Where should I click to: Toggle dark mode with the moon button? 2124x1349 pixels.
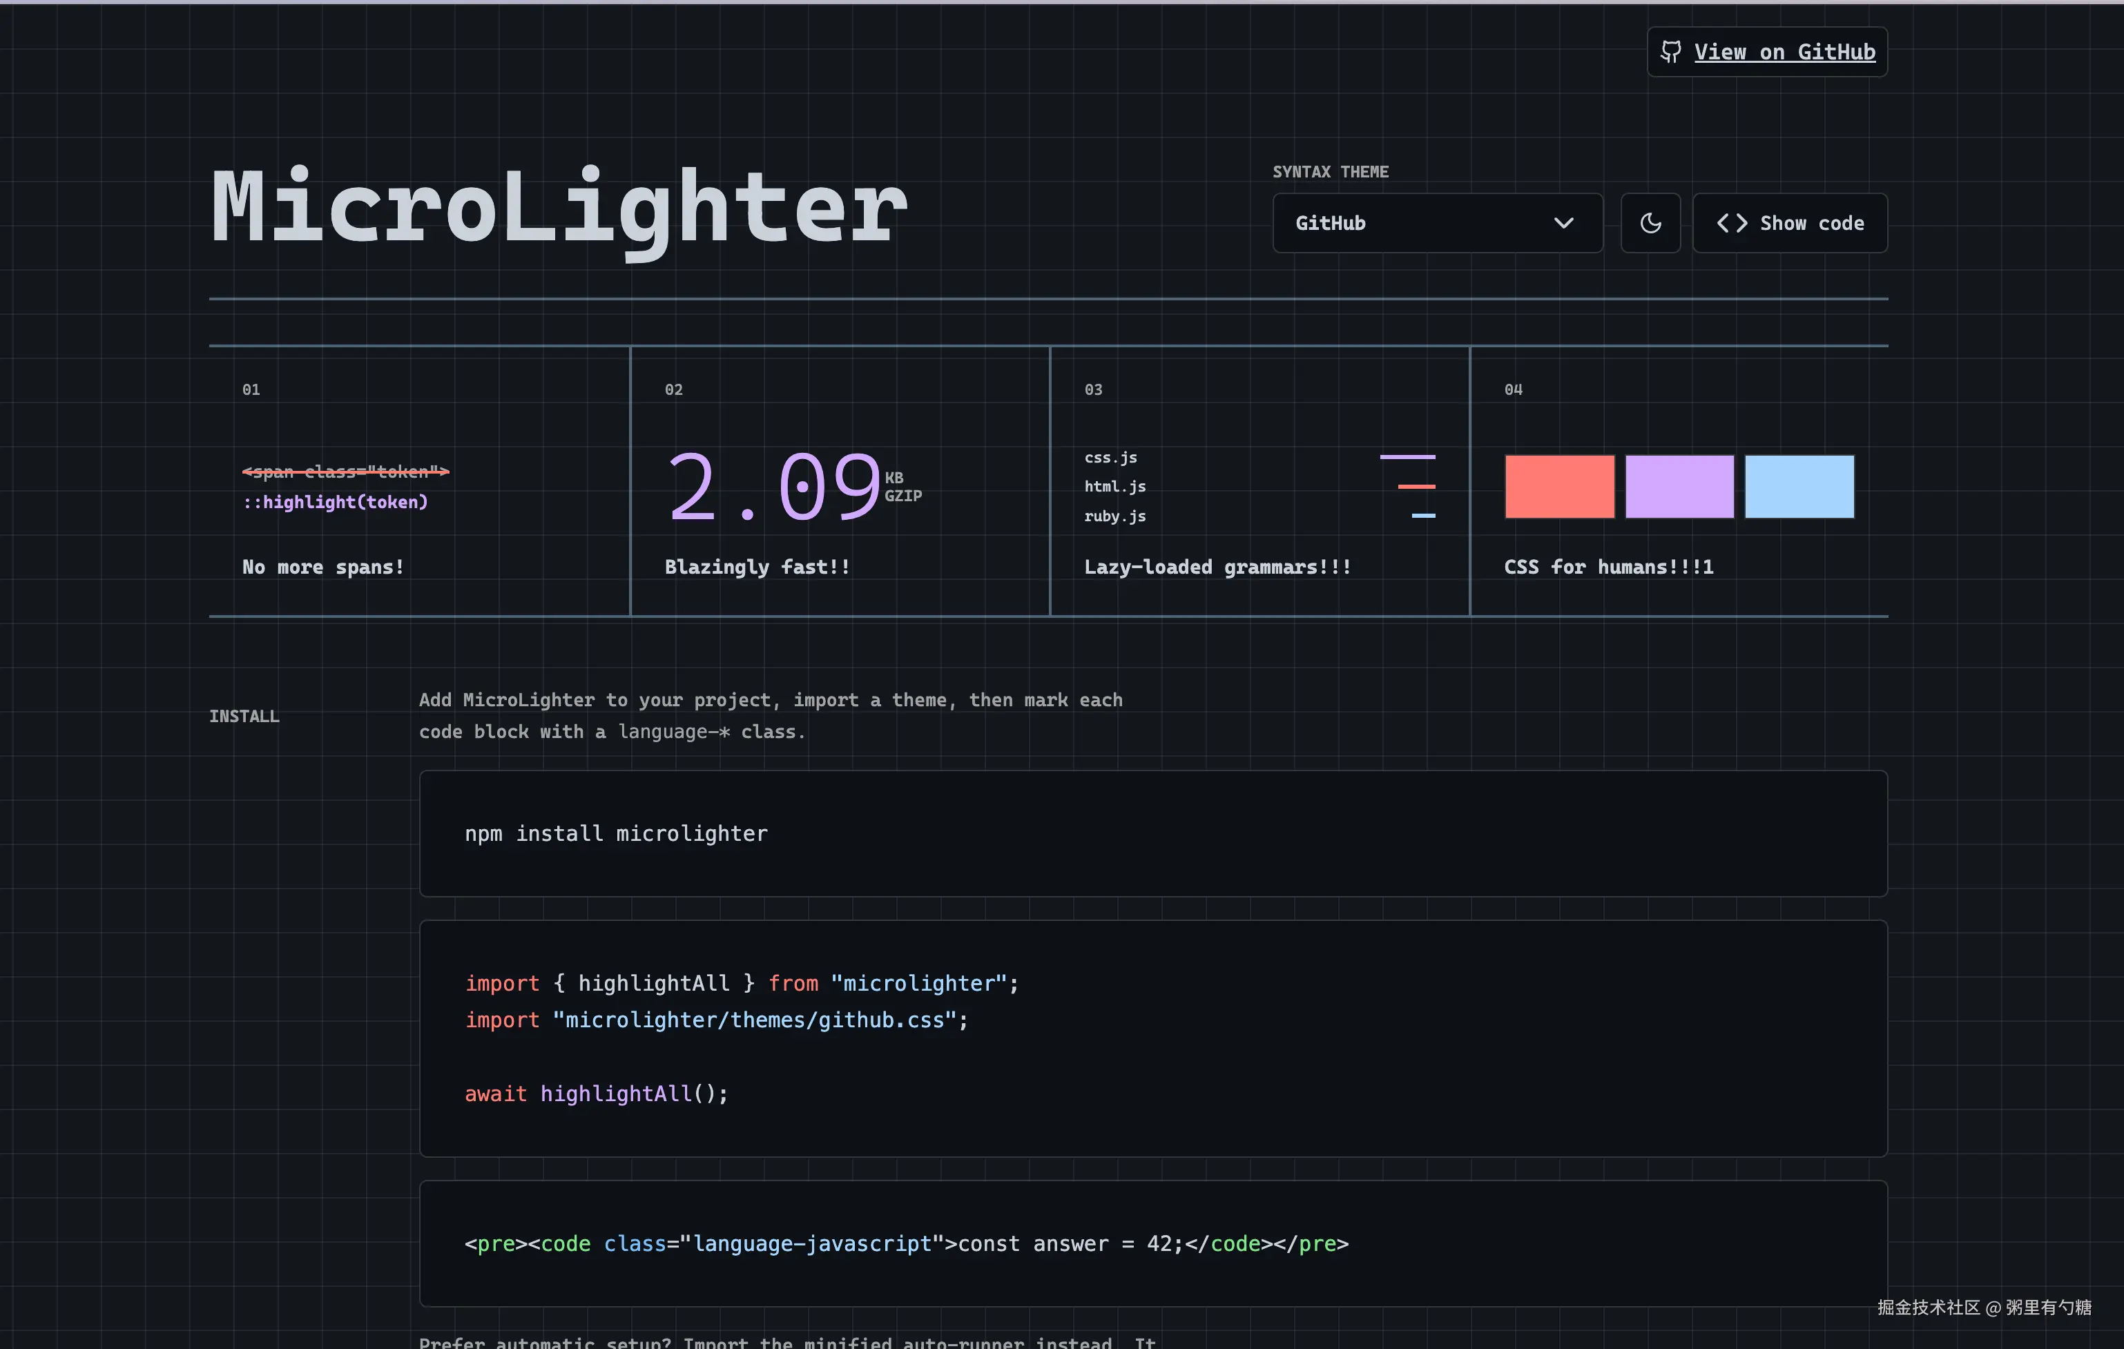(1650, 223)
